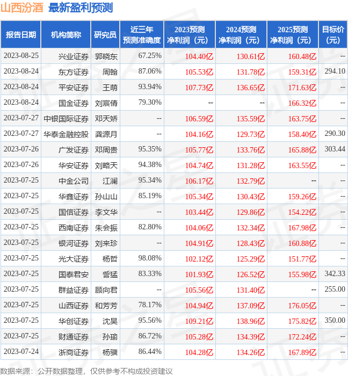Click the 2025预测净利润 column header
The image size is (348, 376).
coord(293,35)
